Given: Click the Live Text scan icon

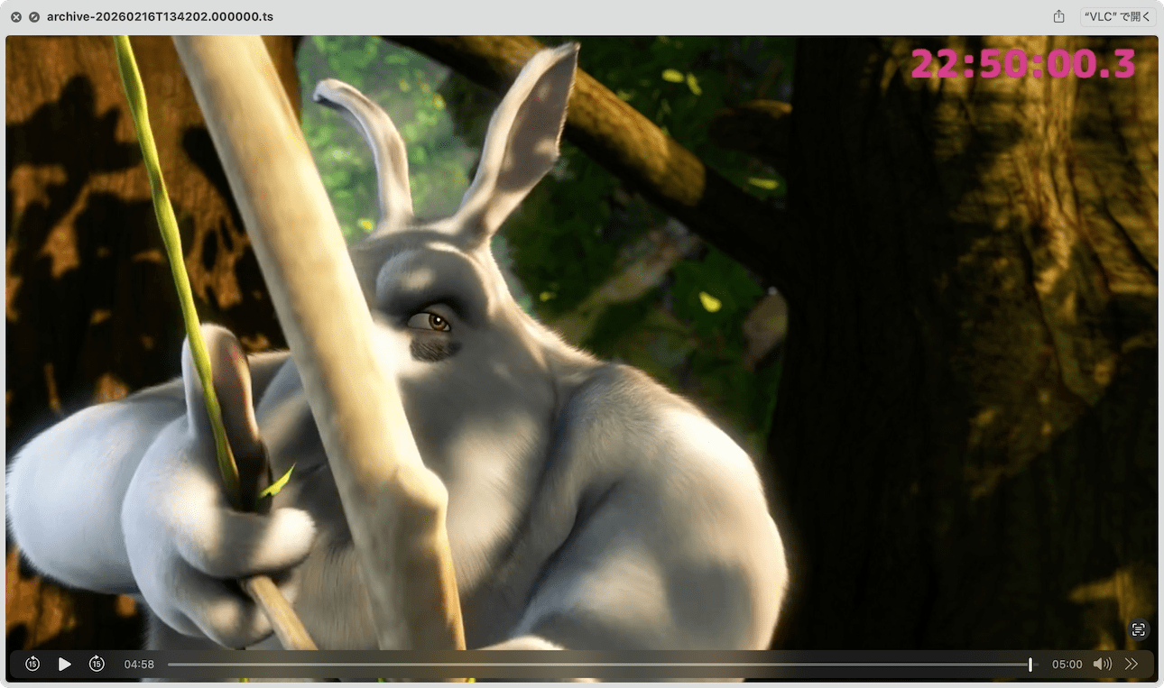Looking at the screenshot, I should pos(1139,630).
